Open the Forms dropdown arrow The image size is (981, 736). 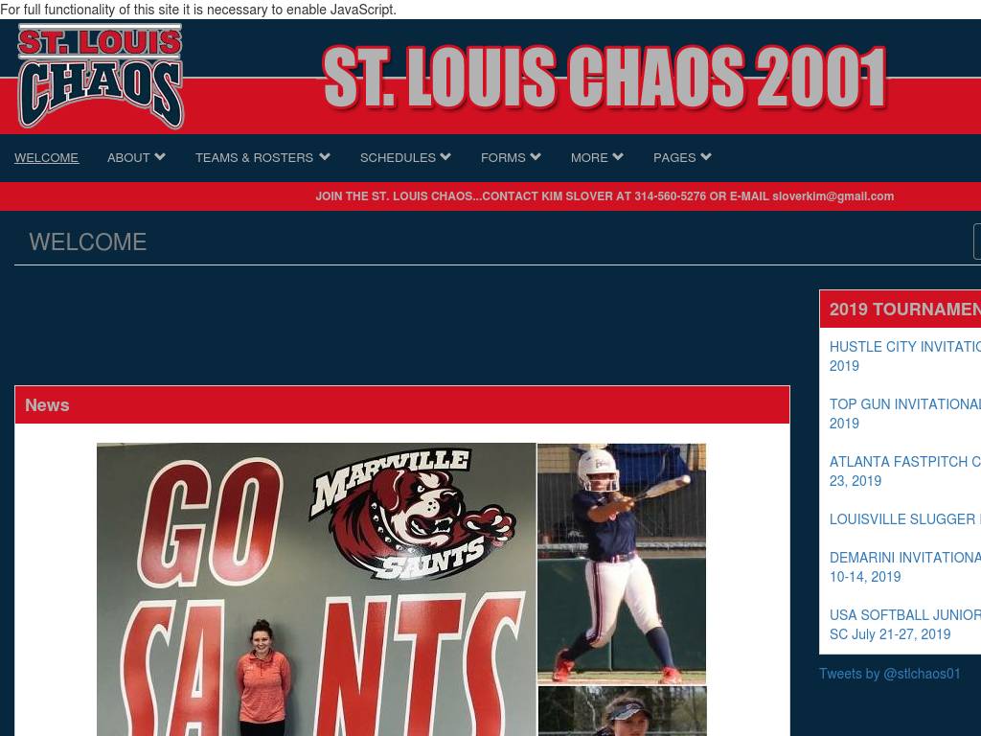coord(536,157)
